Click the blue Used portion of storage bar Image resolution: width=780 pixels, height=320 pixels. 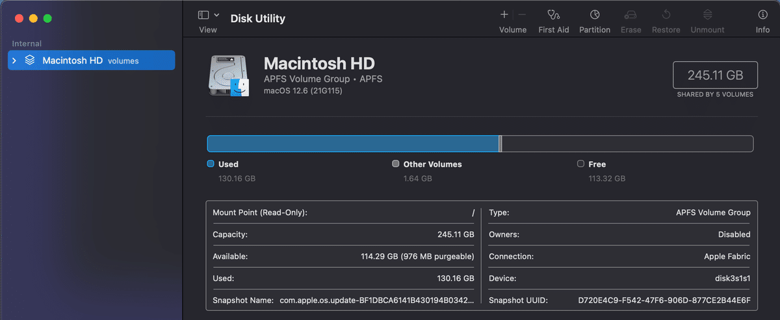coord(352,143)
